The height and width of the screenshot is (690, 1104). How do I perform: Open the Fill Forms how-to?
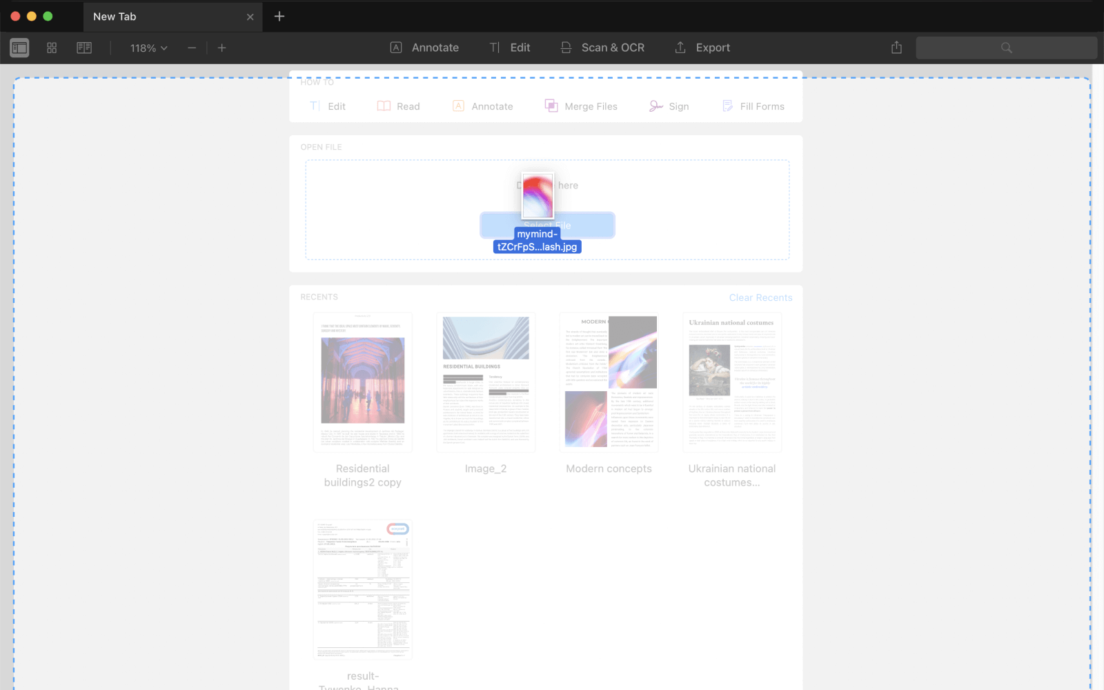pos(753,106)
